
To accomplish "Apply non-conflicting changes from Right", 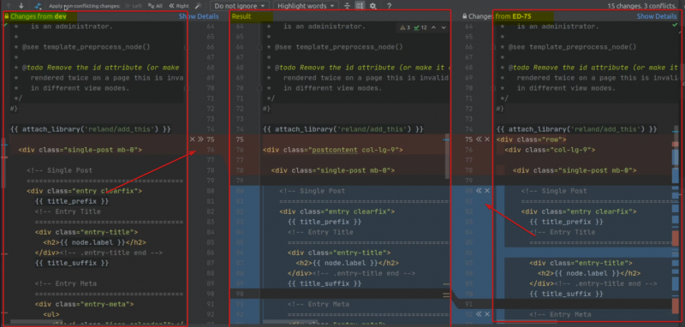I will point(179,6).
